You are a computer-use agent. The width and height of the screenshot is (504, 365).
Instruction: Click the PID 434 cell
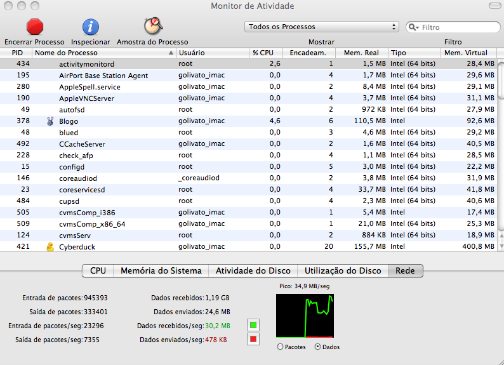[x=23, y=63]
